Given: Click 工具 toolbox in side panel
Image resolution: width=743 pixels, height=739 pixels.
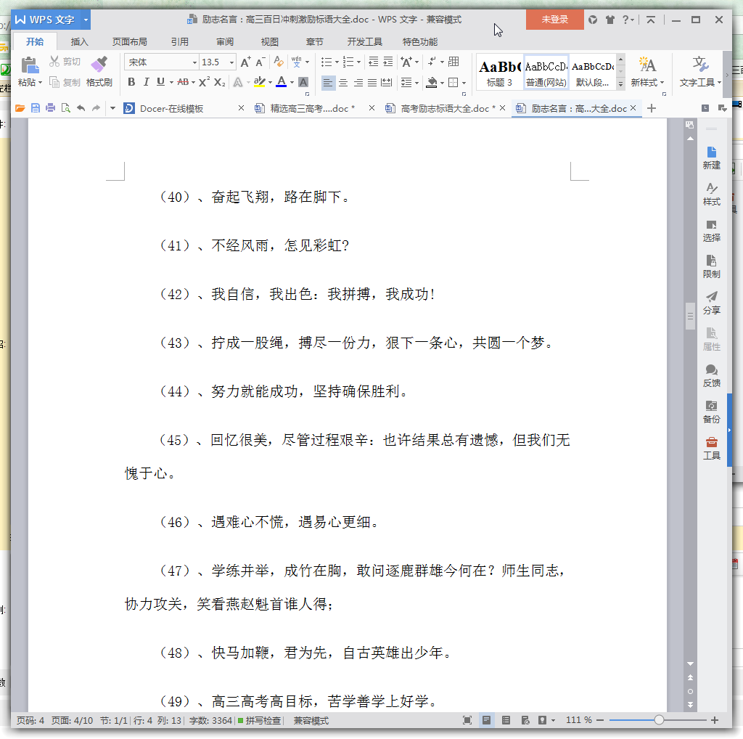Looking at the screenshot, I should pos(711,449).
